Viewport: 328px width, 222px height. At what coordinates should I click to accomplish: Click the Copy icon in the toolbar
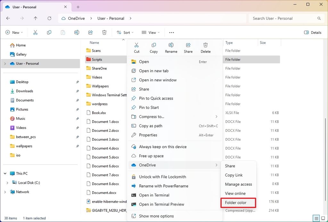tap(49, 32)
